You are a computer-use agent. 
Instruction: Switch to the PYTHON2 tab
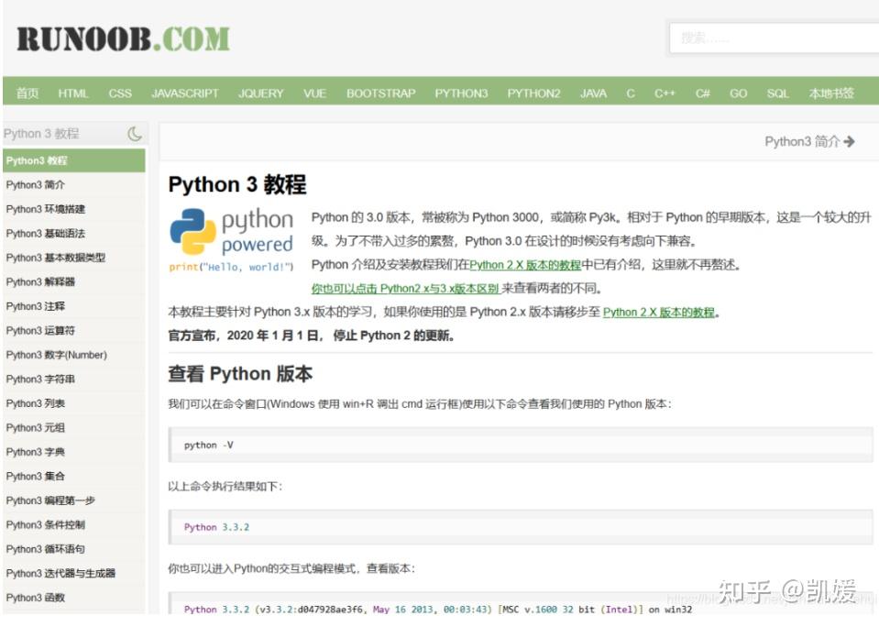tap(533, 93)
